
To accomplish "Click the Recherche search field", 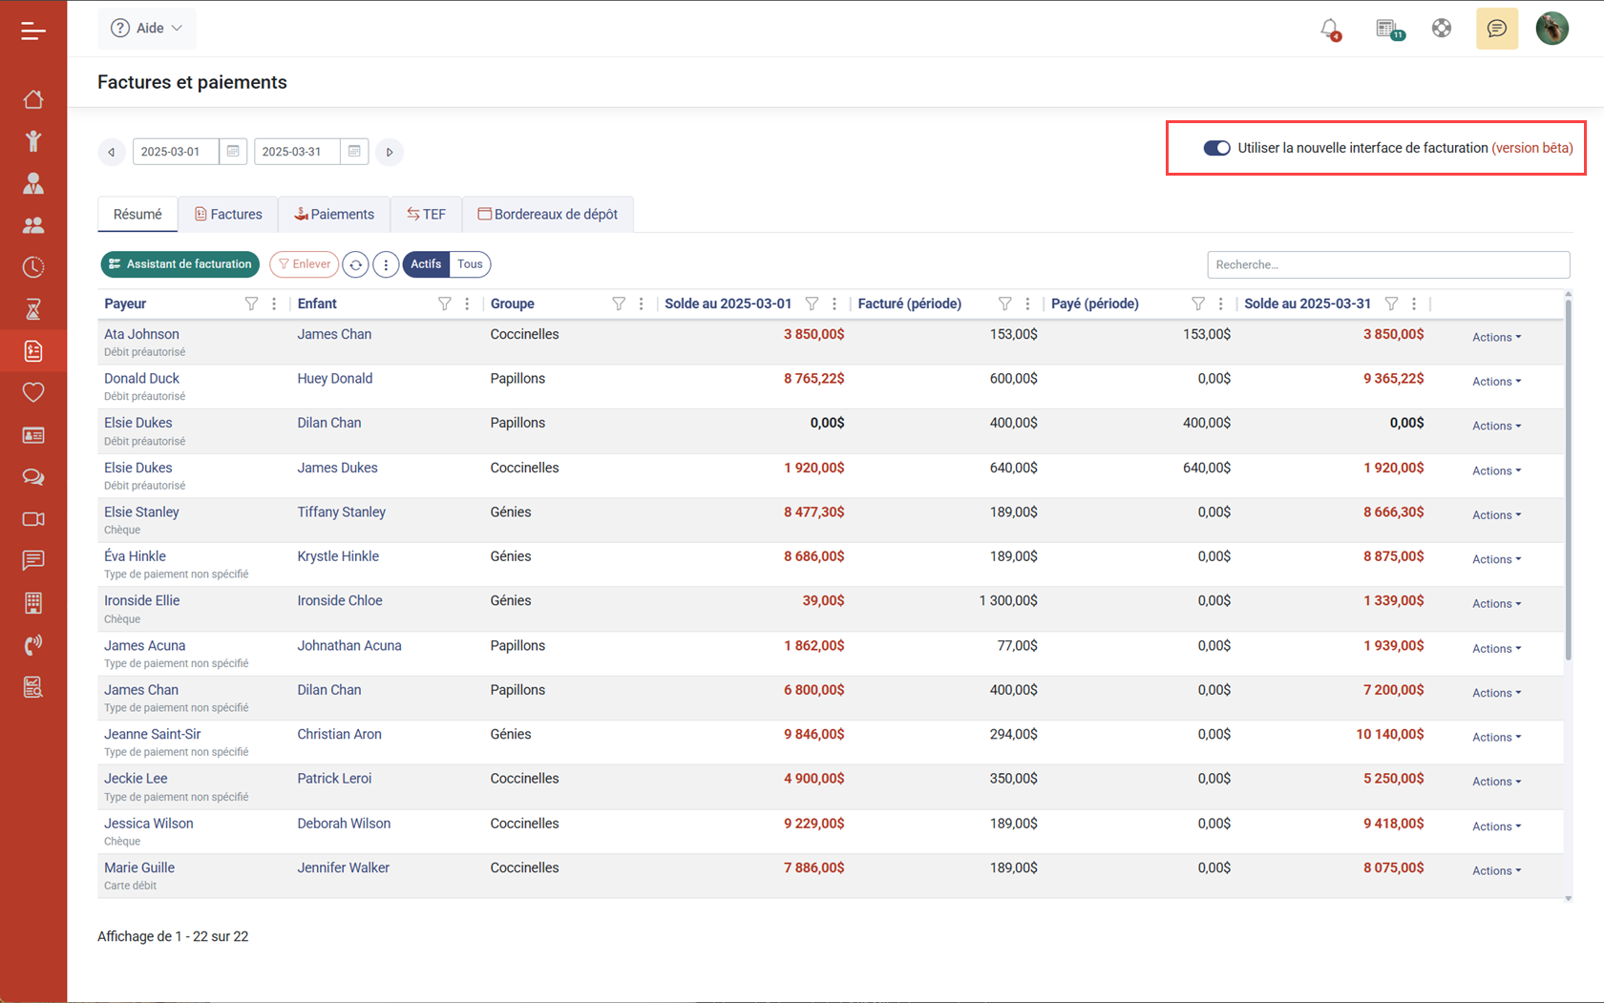I will click(1387, 264).
